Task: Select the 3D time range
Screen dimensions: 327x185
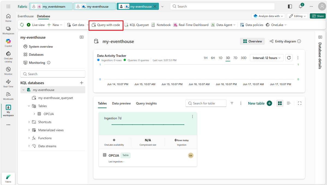Action: pyautogui.click(x=228, y=58)
